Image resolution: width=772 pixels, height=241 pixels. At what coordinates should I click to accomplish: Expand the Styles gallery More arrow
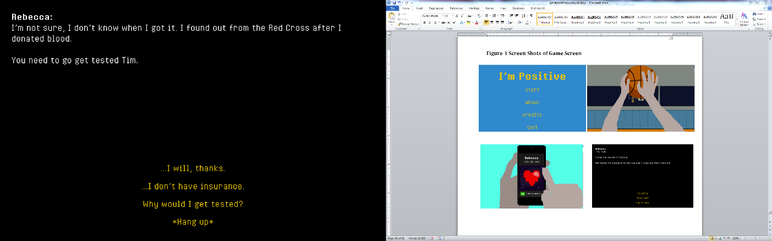click(x=737, y=24)
